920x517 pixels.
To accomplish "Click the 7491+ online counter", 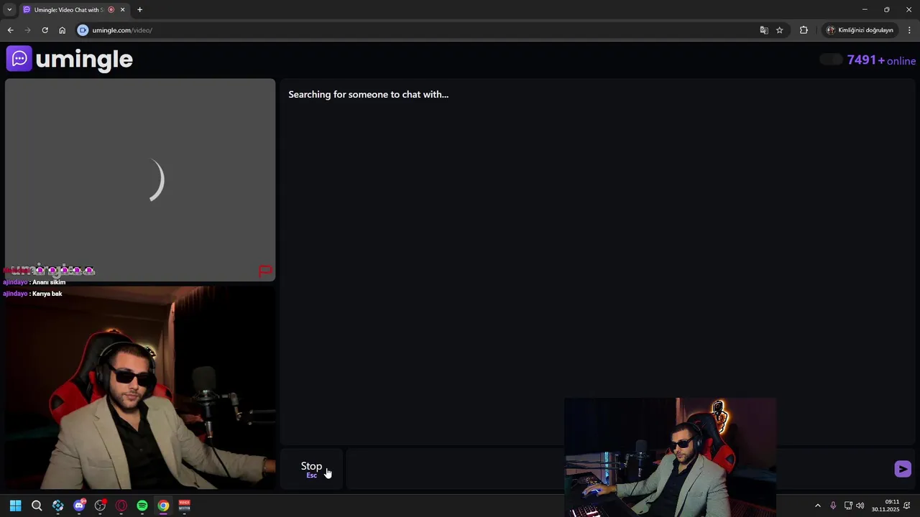I will (881, 60).
